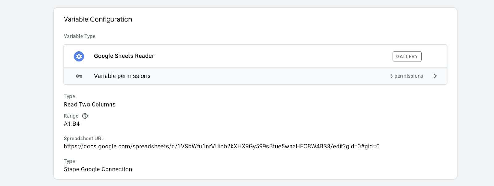Click the key icon beside Variable permissions
Screen dimensions: 494x186
[x=79, y=76]
